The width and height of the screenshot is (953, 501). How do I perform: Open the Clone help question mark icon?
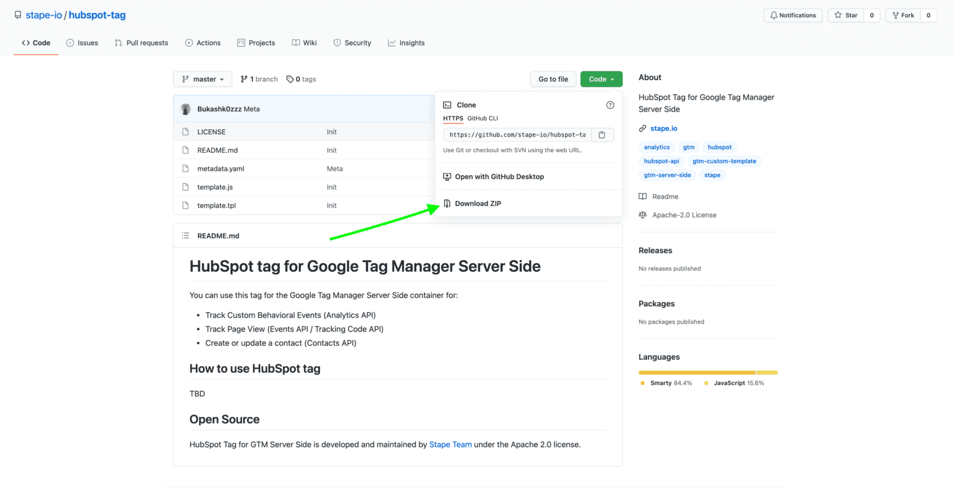[610, 105]
